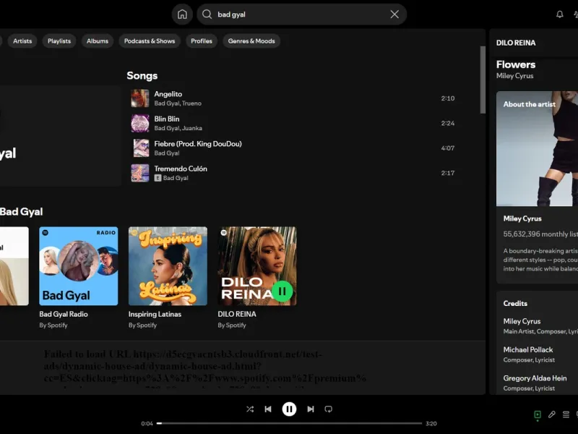Open Inspiring Latinas title link
The height and width of the screenshot is (434, 578).
coord(155,314)
